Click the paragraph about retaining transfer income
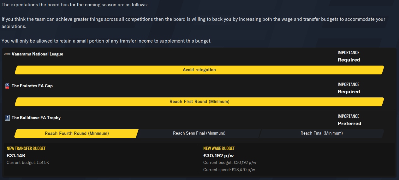 click(106, 41)
